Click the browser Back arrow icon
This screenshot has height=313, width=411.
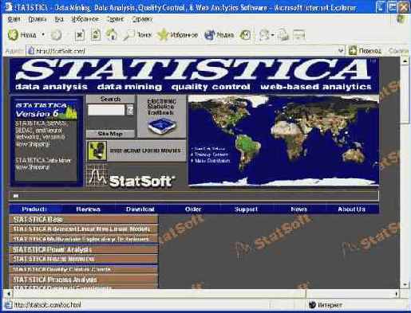coord(13,34)
